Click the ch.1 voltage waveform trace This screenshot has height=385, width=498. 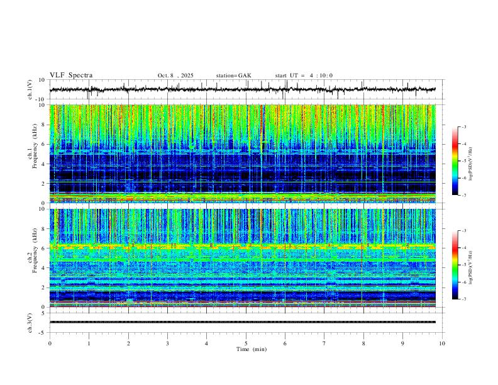click(x=243, y=89)
